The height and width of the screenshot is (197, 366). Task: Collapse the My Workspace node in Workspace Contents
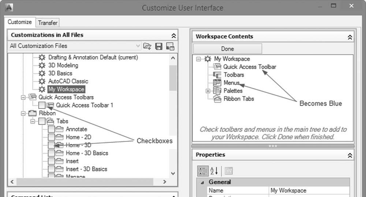click(x=198, y=59)
